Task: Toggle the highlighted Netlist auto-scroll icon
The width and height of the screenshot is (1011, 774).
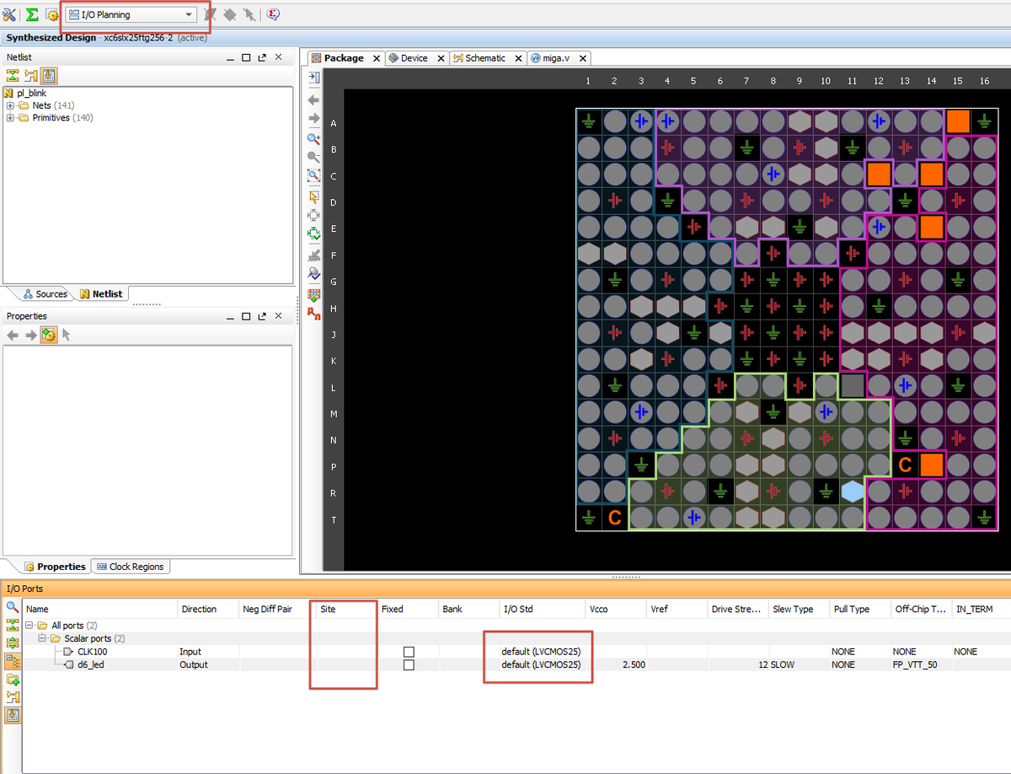Action: pyautogui.click(x=49, y=76)
